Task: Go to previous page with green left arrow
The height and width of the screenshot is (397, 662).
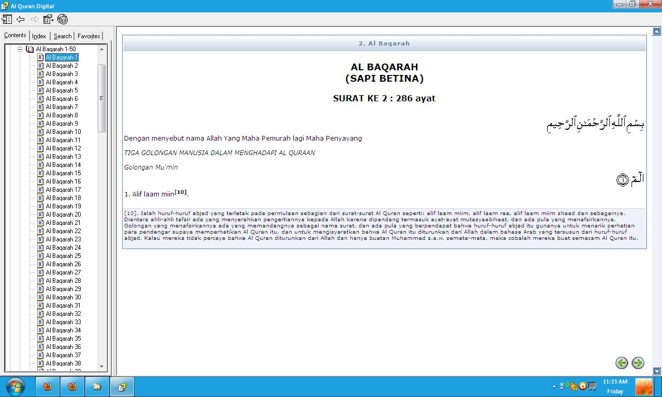Action: (622, 363)
